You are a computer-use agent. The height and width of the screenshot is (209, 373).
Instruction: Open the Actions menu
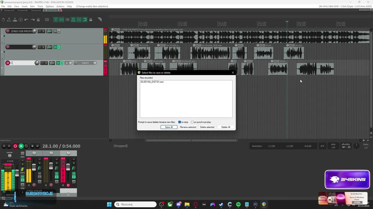60,6
